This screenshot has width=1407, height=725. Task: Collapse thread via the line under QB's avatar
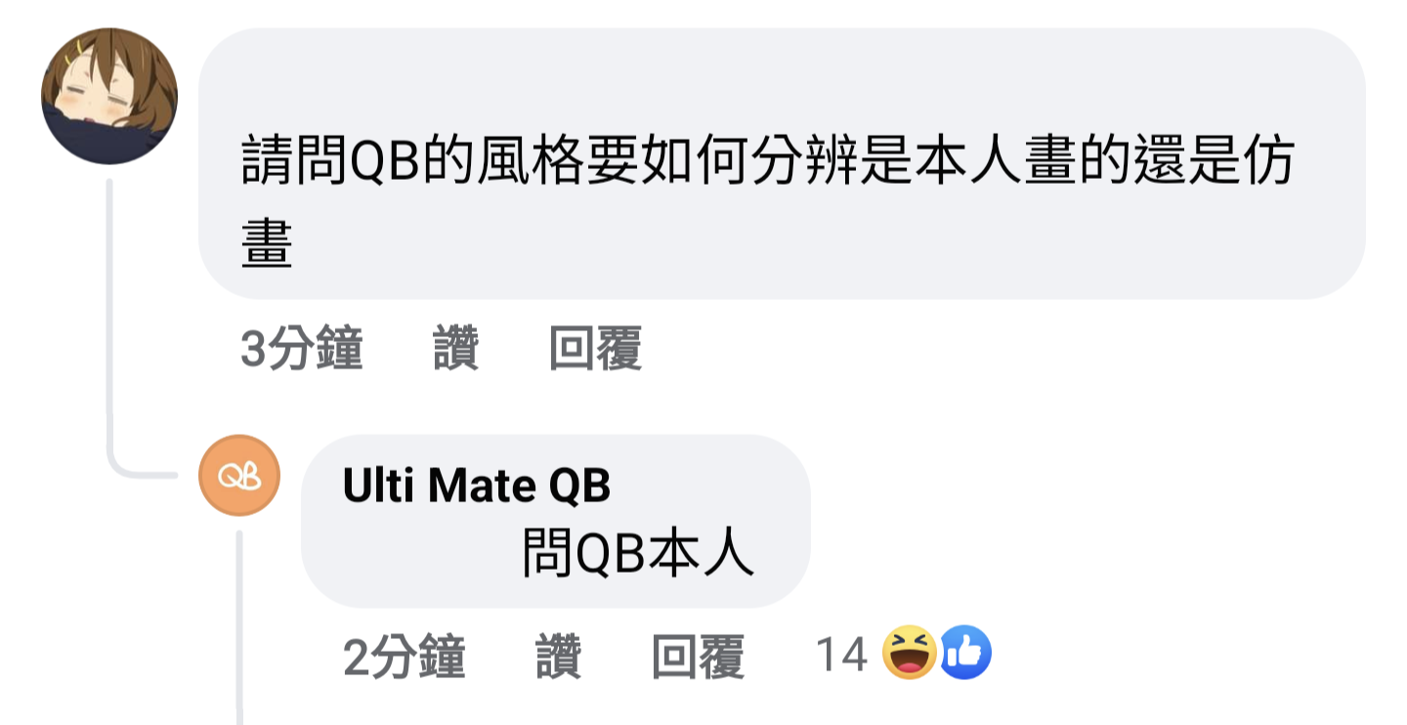click(239, 625)
